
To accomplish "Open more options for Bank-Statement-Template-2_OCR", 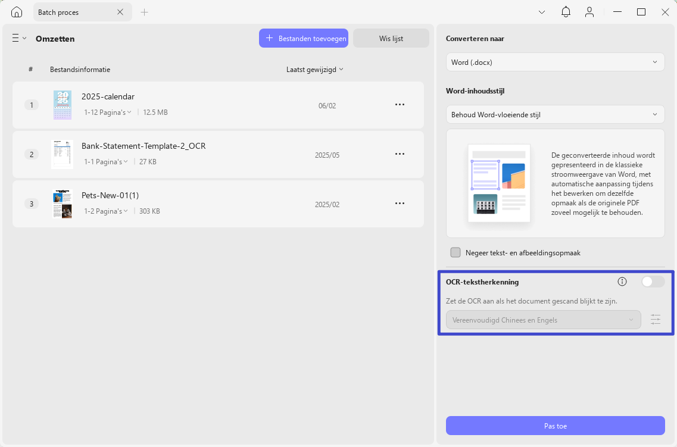I will tap(400, 155).
